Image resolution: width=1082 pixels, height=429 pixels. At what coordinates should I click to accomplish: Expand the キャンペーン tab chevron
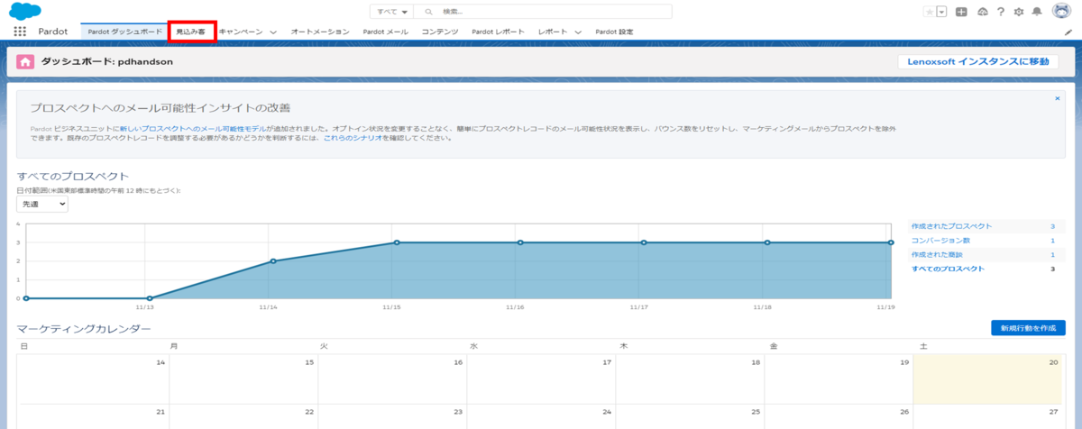[273, 32]
